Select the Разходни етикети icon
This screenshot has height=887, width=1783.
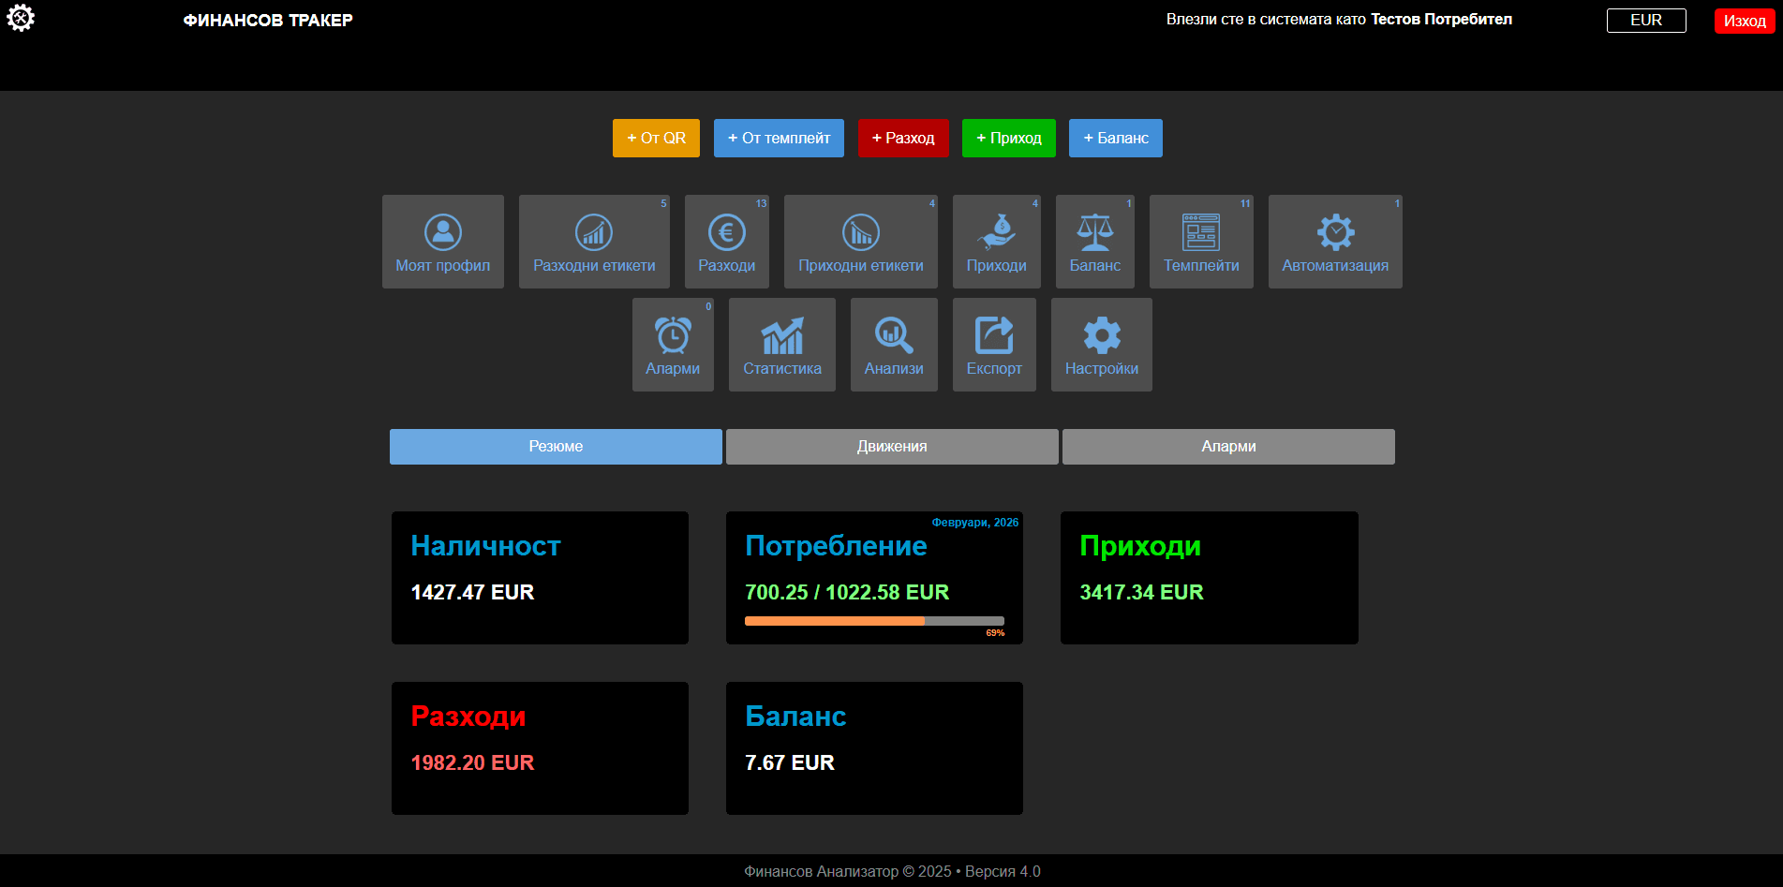click(x=594, y=242)
